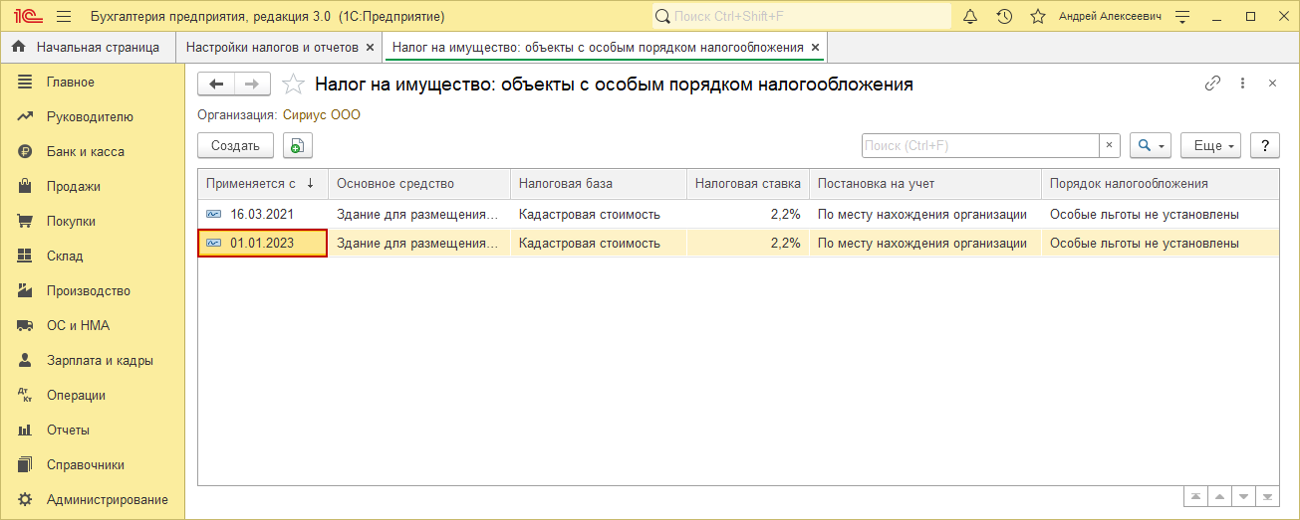Clear the list search field

[1110, 145]
